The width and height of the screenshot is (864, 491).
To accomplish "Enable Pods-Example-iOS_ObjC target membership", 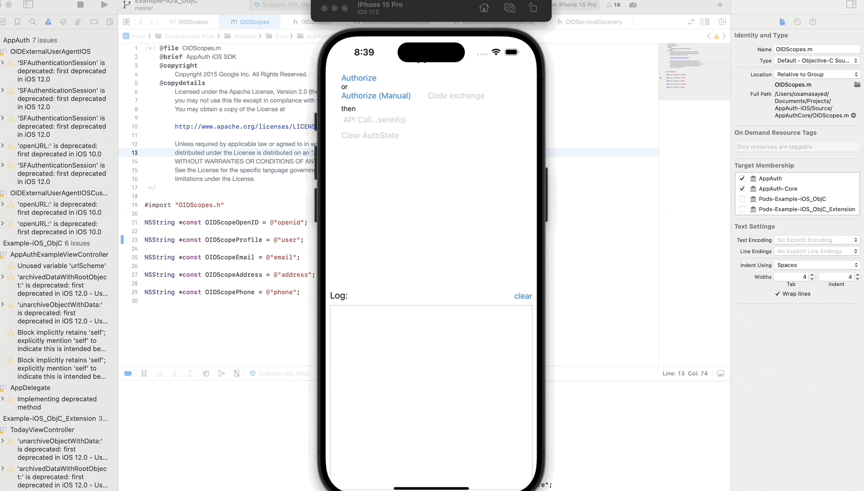I will (742, 199).
